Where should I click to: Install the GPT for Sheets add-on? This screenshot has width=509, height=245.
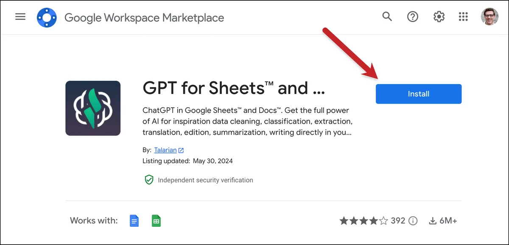(x=419, y=94)
